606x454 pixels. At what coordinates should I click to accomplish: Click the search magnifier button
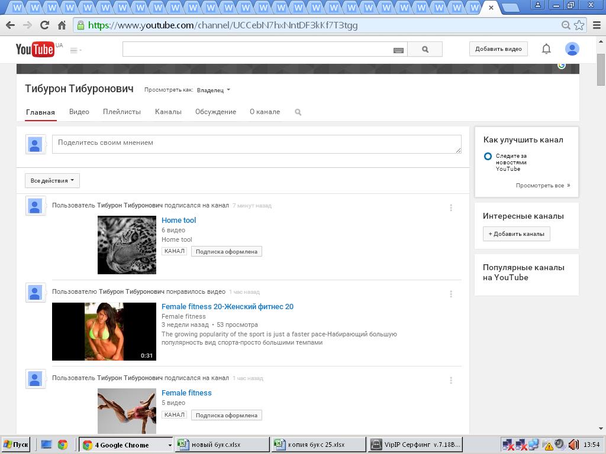tap(425, 50)
